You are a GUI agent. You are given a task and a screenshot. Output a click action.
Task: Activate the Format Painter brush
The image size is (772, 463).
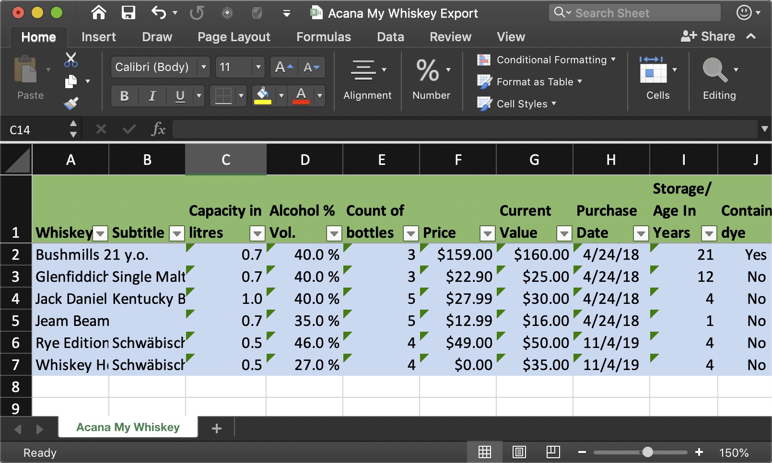point(71,103)
